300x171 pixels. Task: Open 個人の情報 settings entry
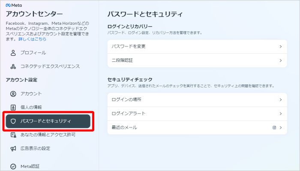tap(31, 107)
